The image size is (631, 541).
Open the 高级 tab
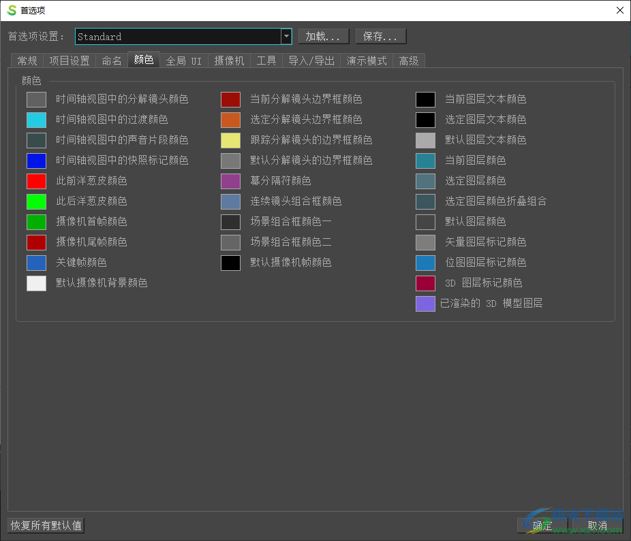pos(409,61)
